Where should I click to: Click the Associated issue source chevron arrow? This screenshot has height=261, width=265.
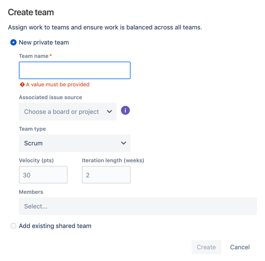click(x=109, y=112)
